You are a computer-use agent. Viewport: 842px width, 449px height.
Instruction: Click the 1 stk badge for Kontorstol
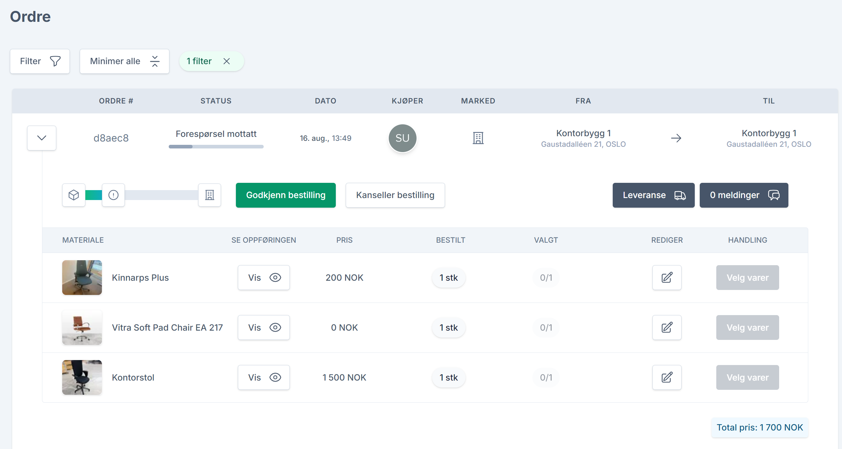click(x=449, y=377)
